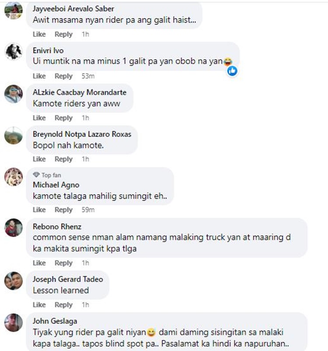The width and height of the screenshot is (328, 351).
Task: Reply to Rebono Rhenz's comment
Action: 63,263
